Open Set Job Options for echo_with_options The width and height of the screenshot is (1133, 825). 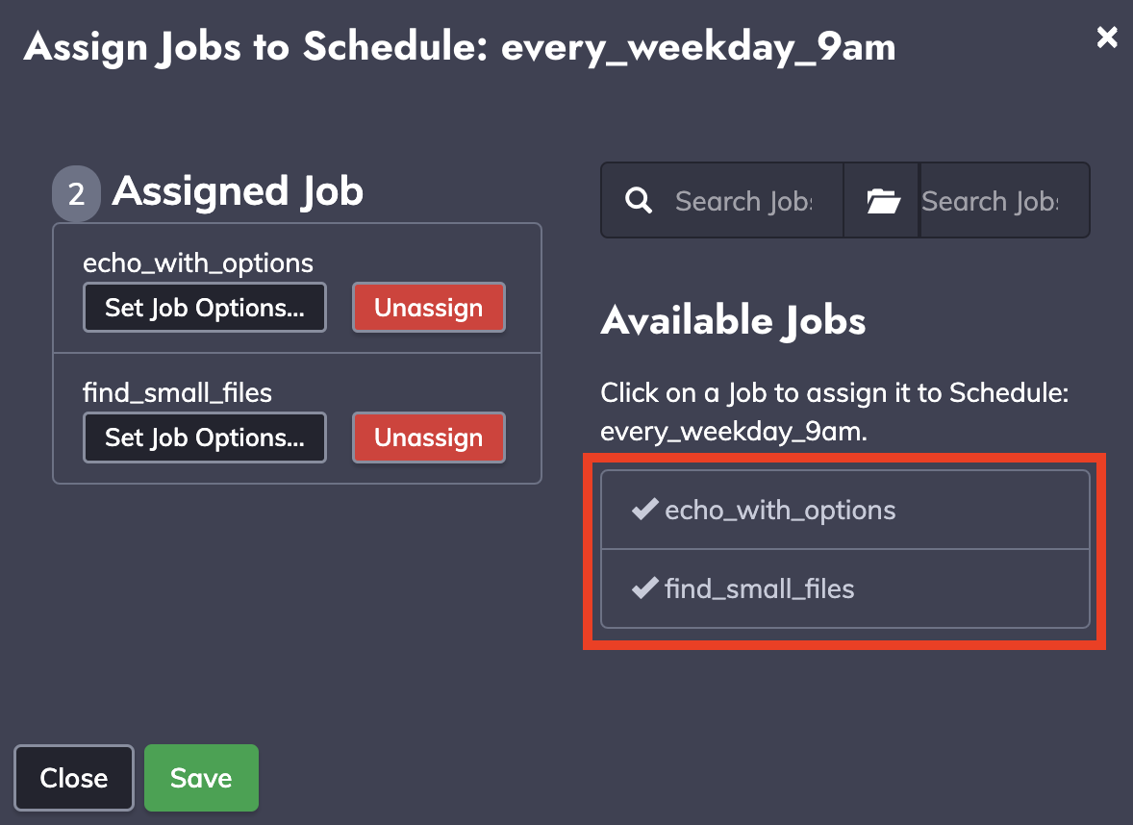tap(205, 308)
